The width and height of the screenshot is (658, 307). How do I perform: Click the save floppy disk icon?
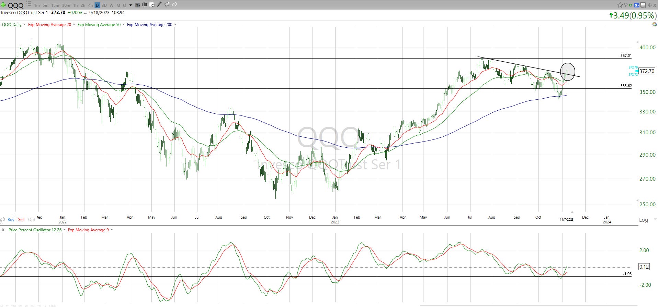pos(643,5)
